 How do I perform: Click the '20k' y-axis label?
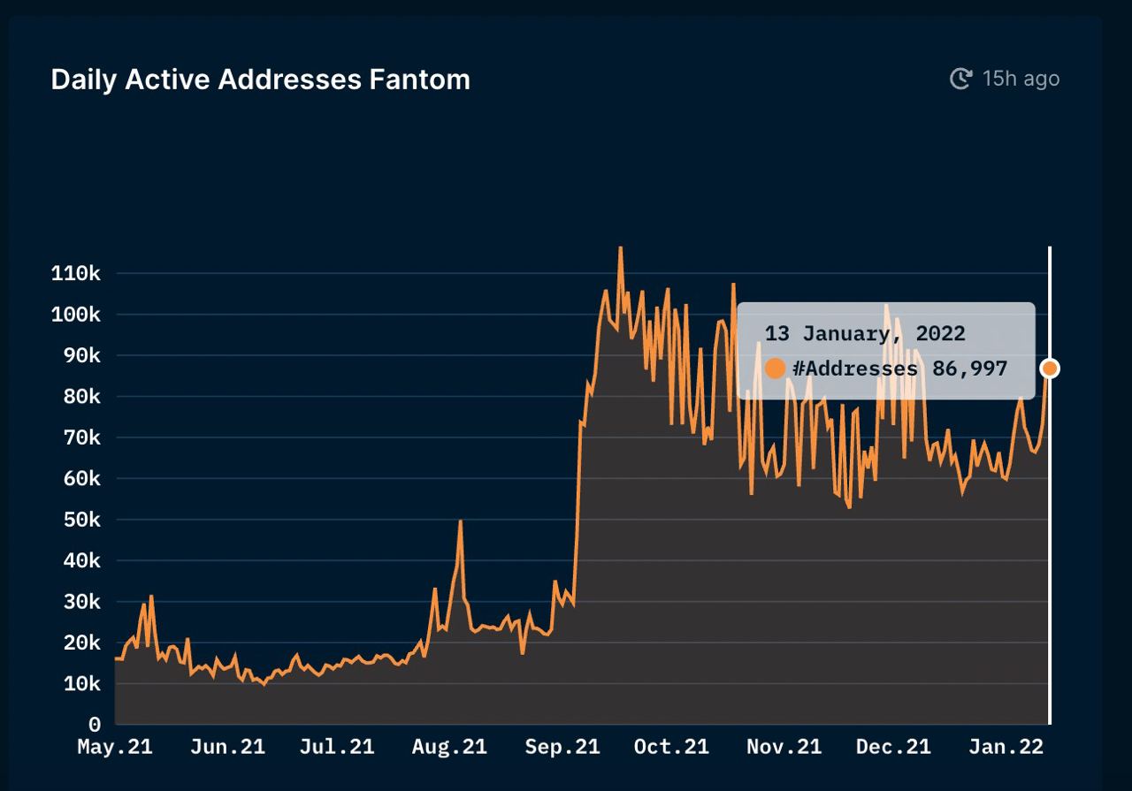[82, 643]
